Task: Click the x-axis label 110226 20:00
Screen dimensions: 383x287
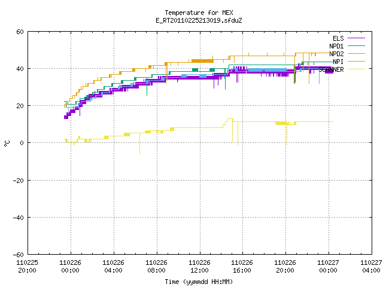Action: (x=285, y=267)
